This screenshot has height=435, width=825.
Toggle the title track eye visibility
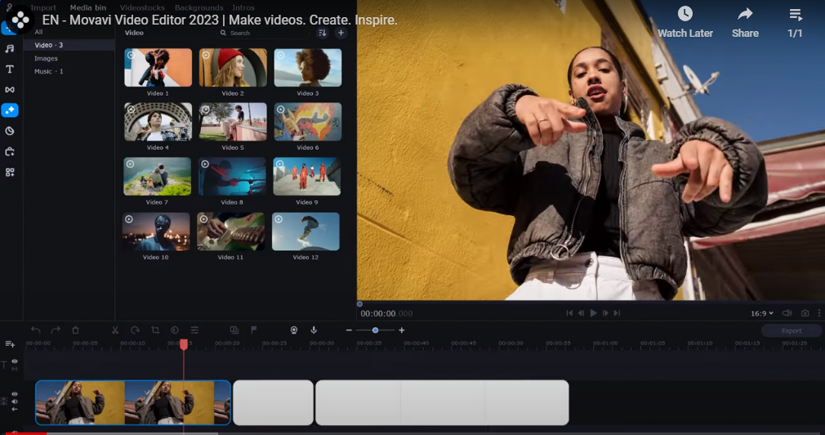(15, 361)
